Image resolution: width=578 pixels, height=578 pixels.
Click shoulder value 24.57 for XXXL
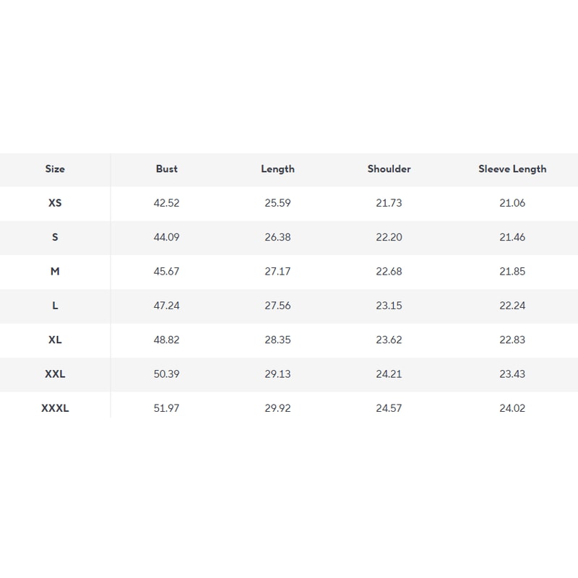pos(389,408)
